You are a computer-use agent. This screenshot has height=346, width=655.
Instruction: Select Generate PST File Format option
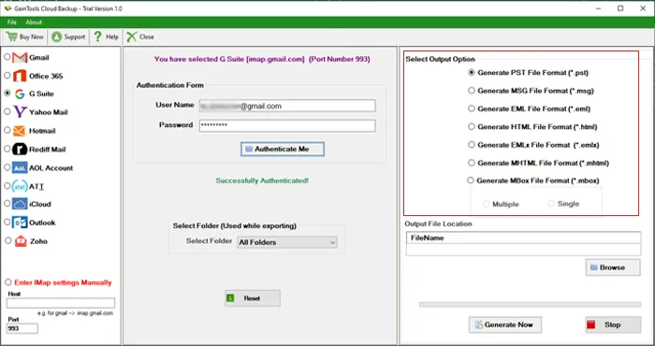coord(472,72)
